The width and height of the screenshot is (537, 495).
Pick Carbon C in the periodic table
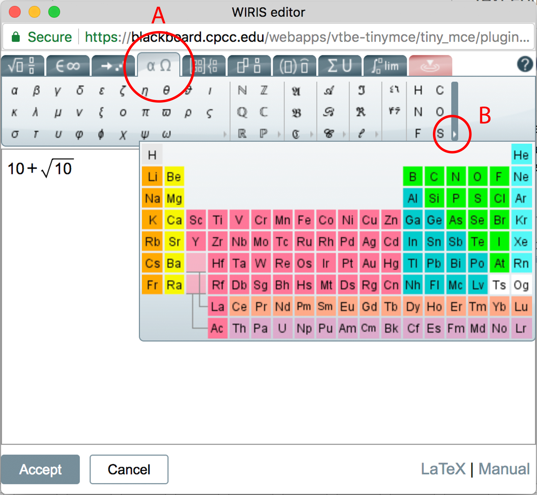434,177
